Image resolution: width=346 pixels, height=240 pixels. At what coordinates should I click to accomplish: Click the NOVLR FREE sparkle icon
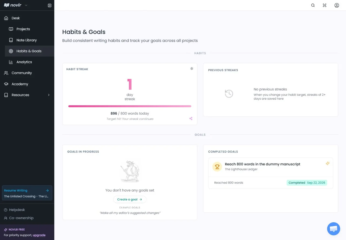(6, 229)
